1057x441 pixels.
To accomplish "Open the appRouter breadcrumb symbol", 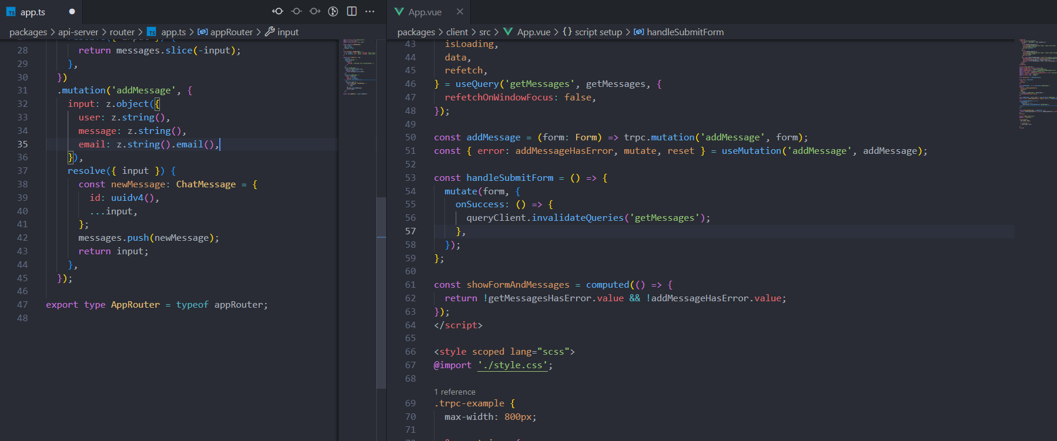I will tap(231, 32).
